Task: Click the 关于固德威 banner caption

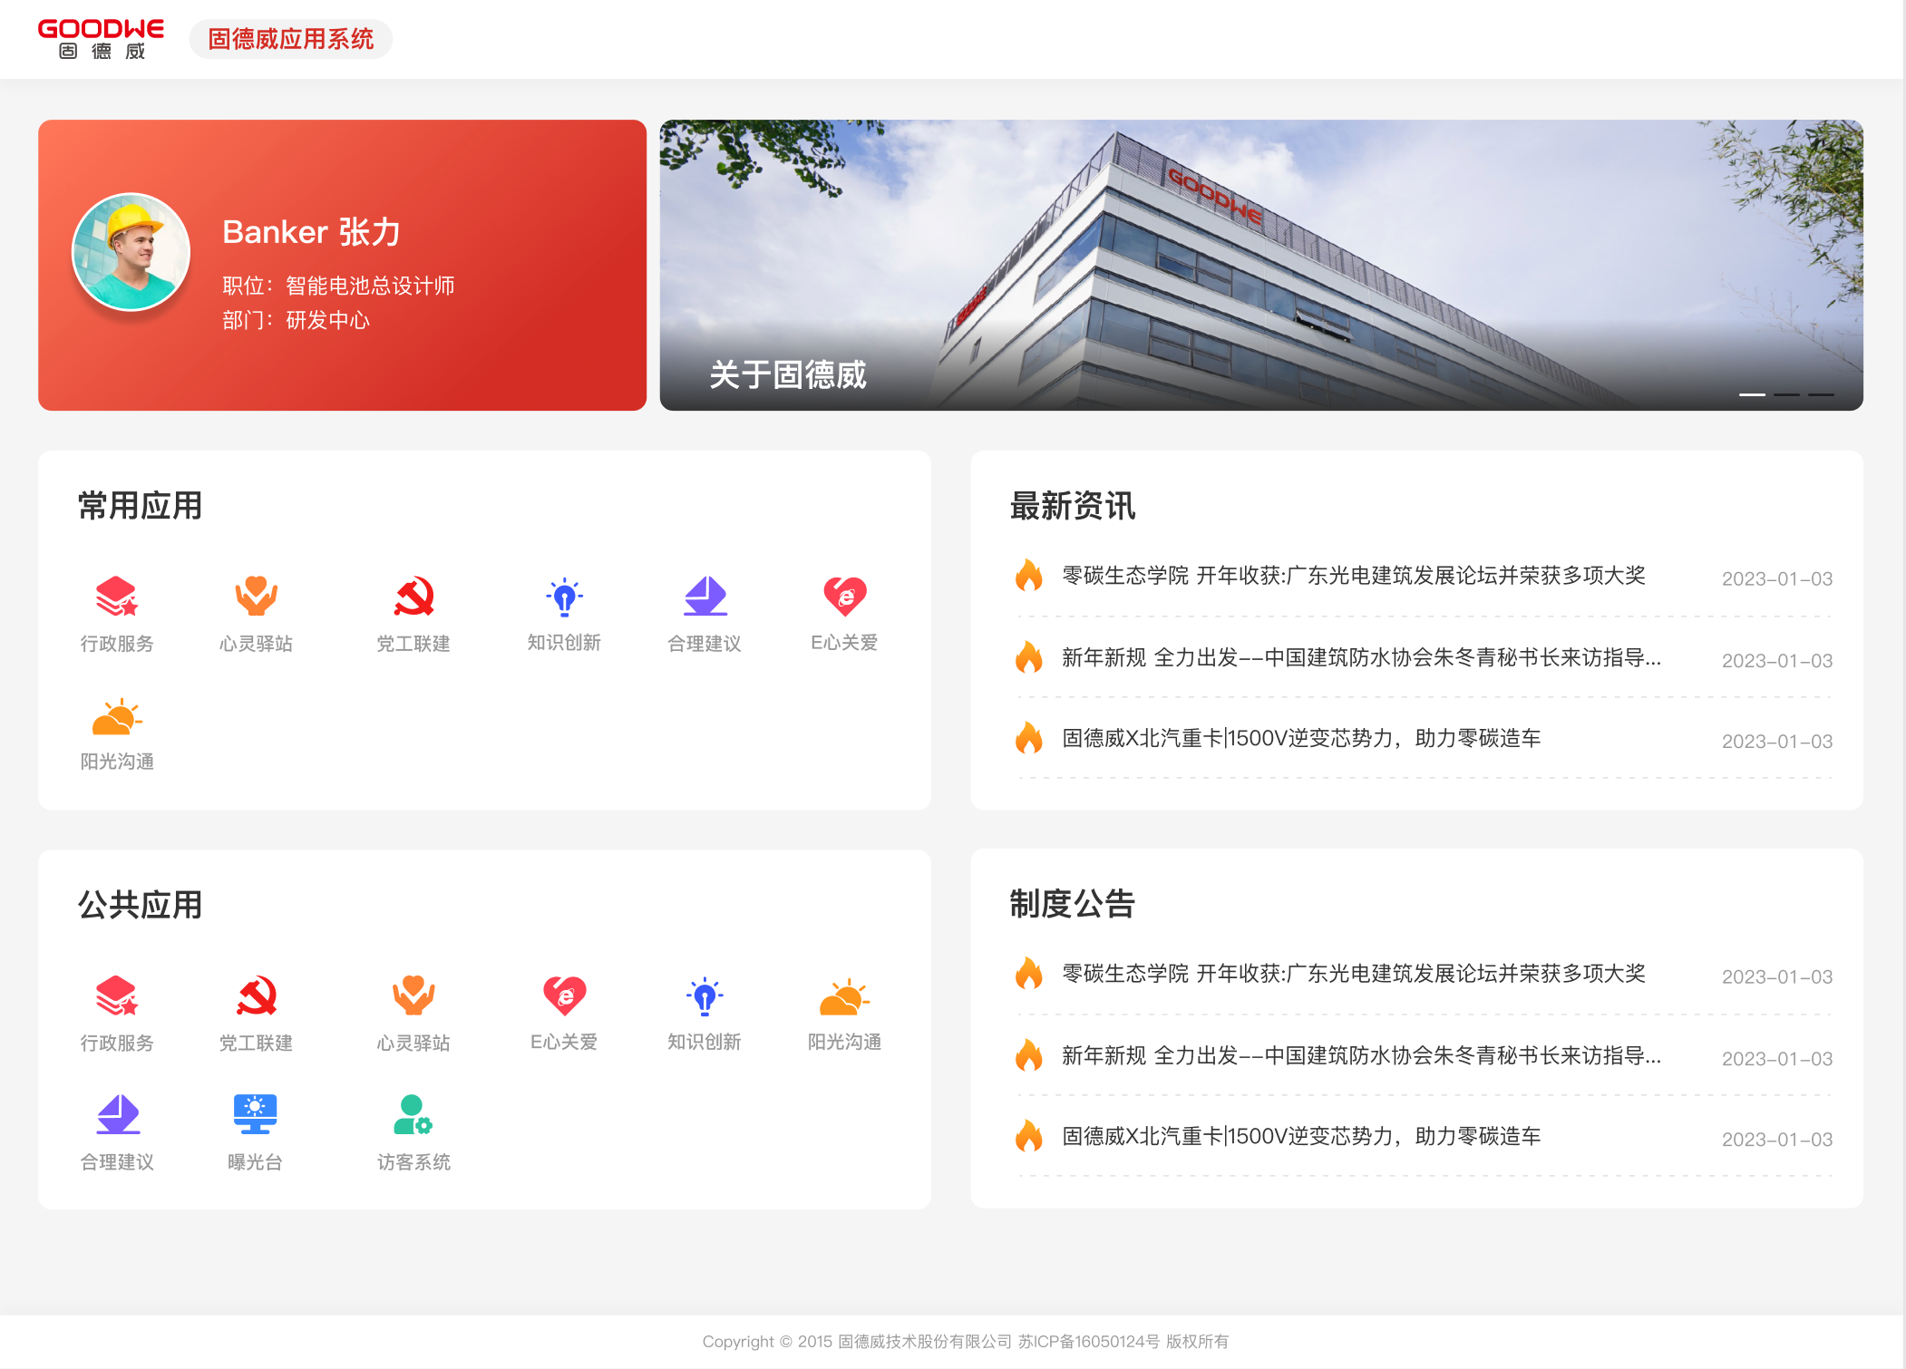Action: point(788,374)
